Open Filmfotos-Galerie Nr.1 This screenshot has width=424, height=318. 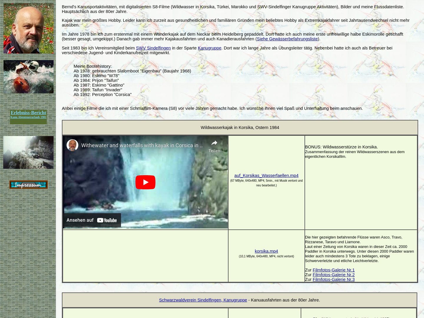[x=333, y=270]
